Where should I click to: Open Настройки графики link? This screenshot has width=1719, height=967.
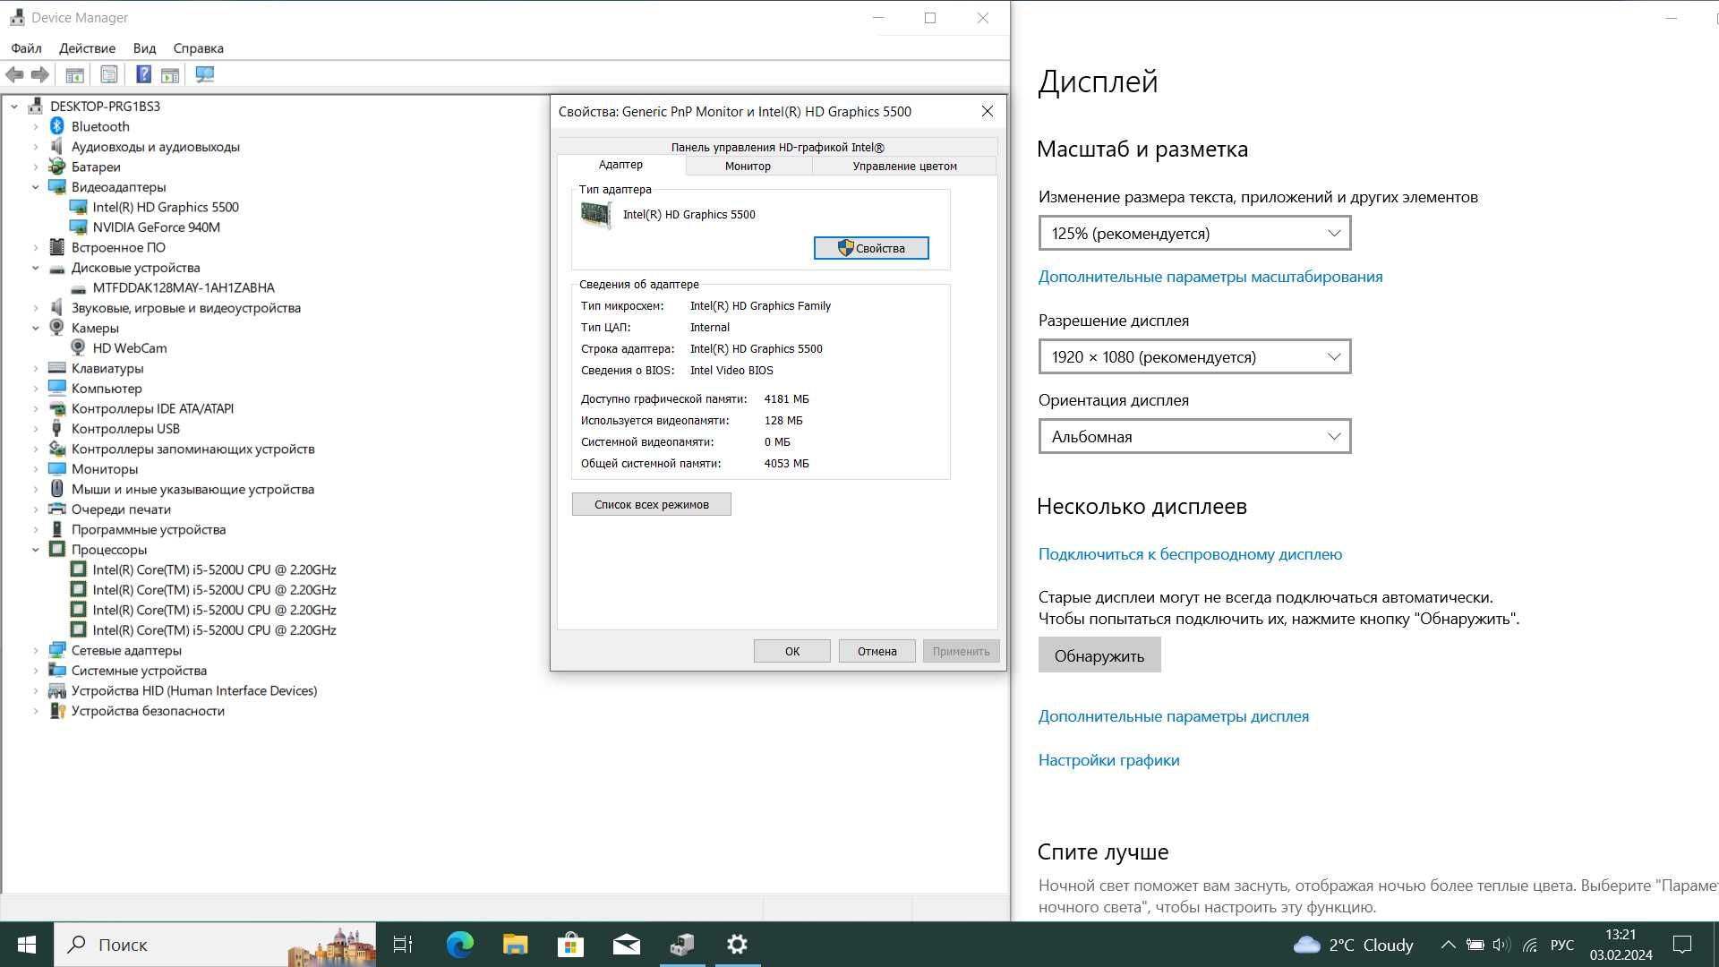[x=1108, y=760]
